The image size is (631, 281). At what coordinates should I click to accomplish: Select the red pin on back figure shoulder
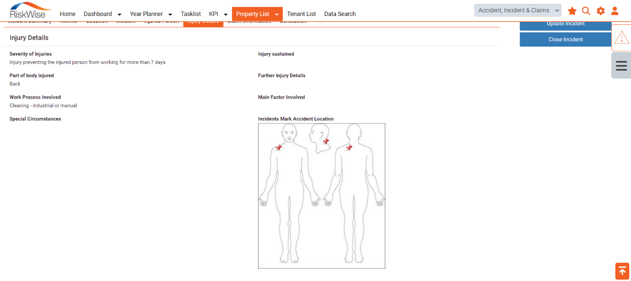click(x=349, y=147)
